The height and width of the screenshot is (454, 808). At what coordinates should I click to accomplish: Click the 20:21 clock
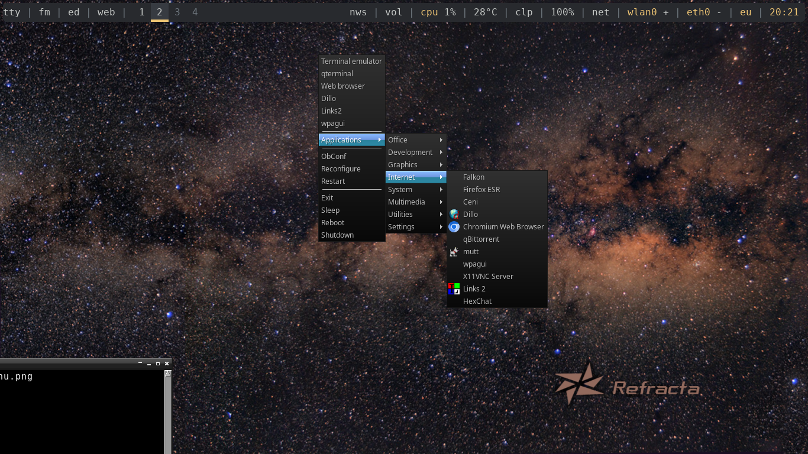784,12
